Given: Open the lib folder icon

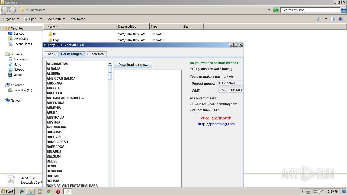Looking at the screenshot, I should pos(50,34).
